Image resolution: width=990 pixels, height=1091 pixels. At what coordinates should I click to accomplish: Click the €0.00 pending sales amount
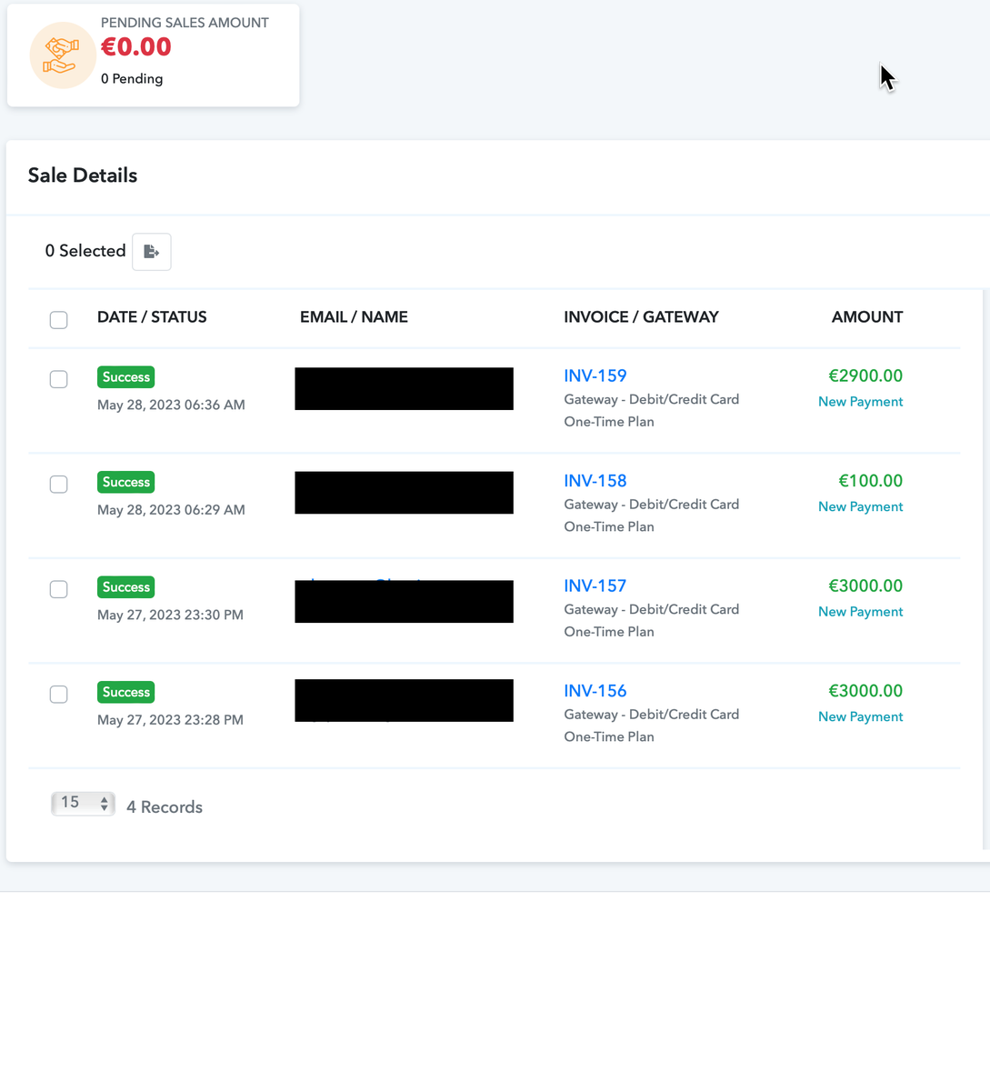[x=136, y=47]
